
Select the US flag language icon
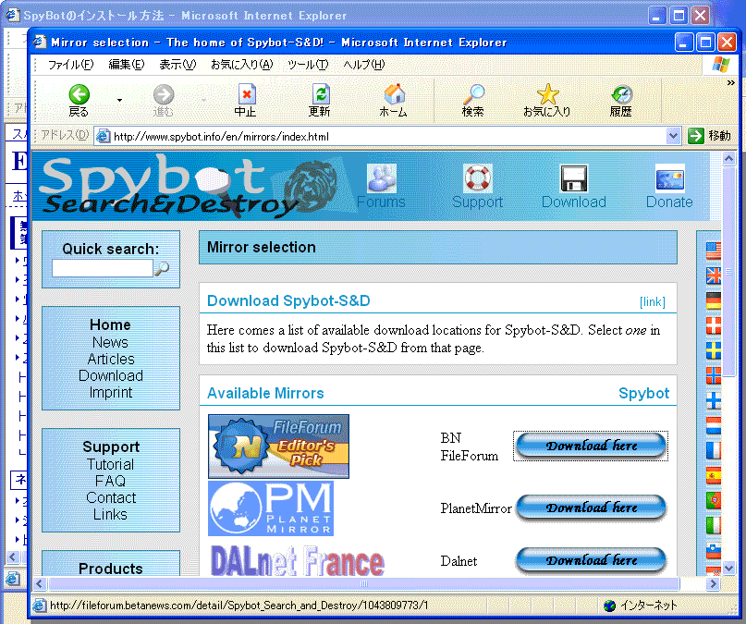713,251
